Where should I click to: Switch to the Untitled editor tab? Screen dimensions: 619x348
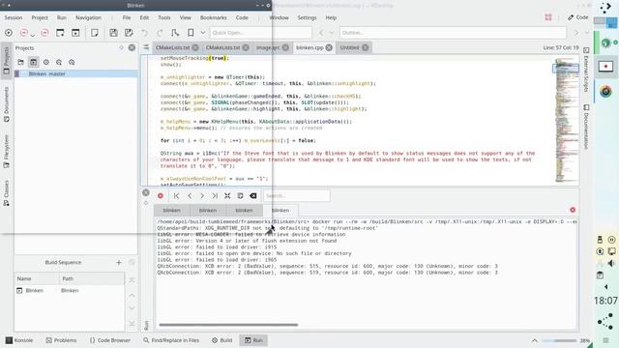tap(350, 47)
